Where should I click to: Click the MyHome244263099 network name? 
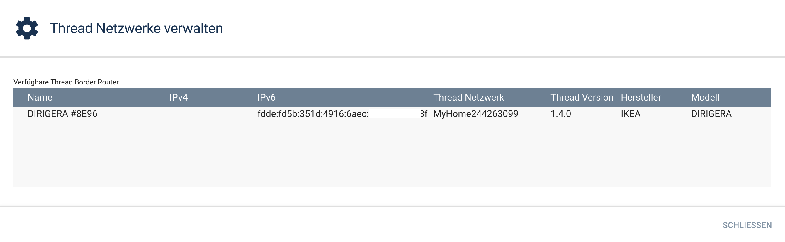tap(475, 114)
